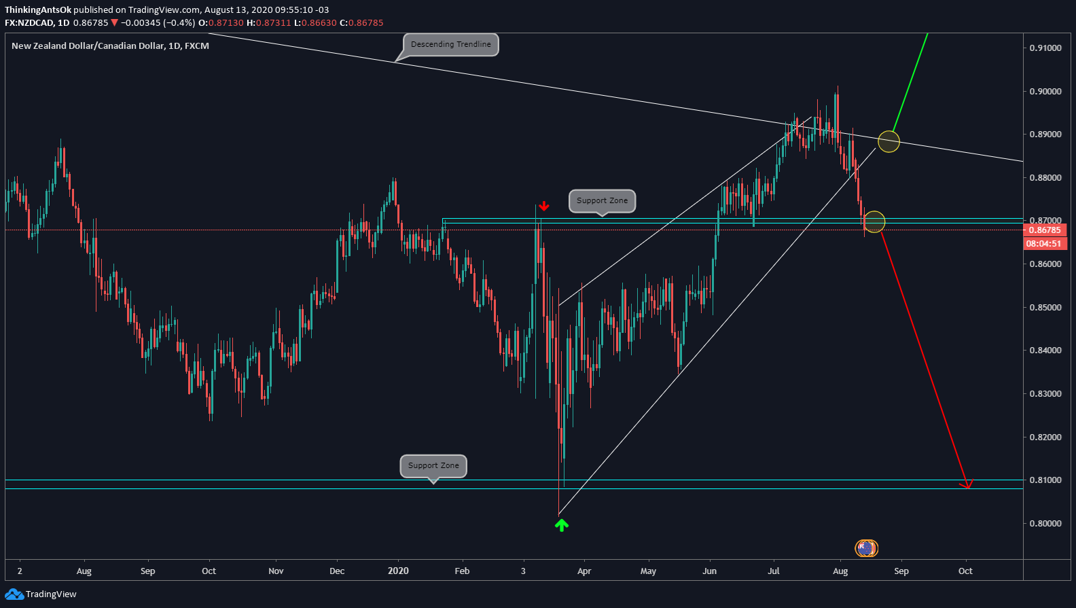The width and height of the screenshot is (1076, 608).
Task: Click the FX:NZDCAD, 1D symbol text
Action: [x=37, y=23]
